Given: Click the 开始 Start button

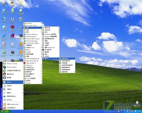Looking at the screenshot, I should pos(5,111).
